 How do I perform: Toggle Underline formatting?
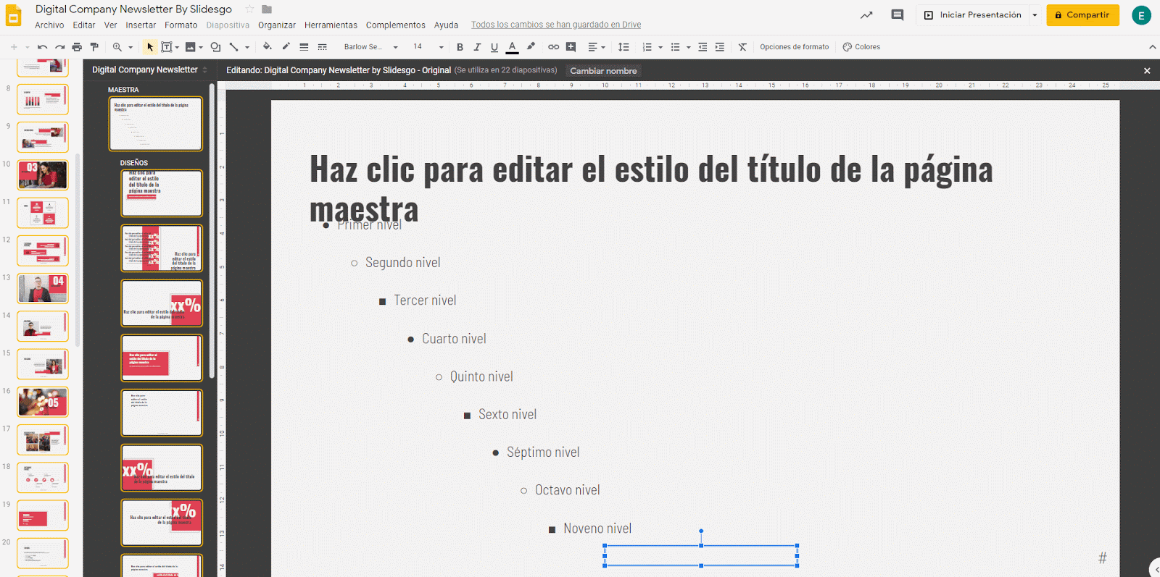point(494,47)
